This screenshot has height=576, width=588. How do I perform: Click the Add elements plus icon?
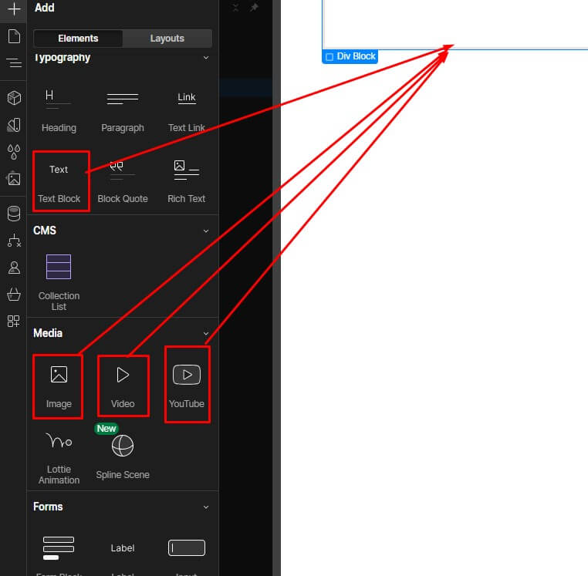pos(13,8)
